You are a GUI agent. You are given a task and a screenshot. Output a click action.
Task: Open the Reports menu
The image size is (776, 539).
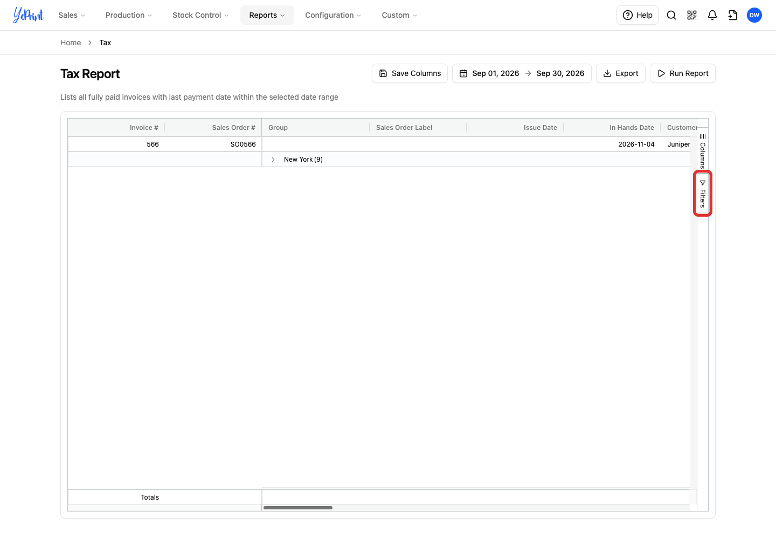tap(267, 15)
